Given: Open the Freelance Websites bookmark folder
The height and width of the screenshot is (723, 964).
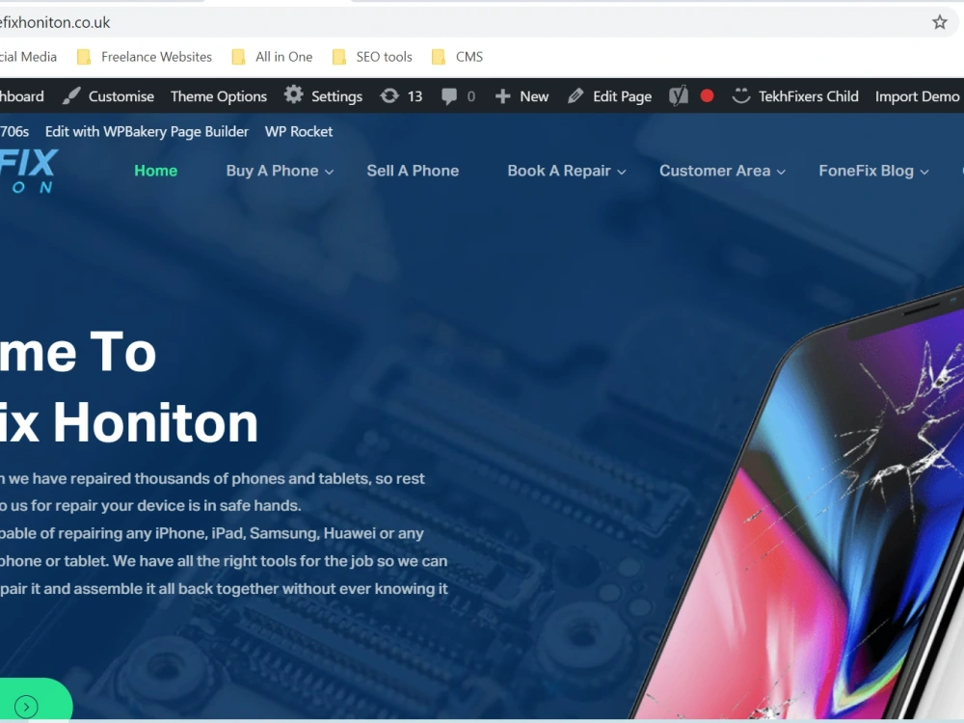Looking at the screenshot, I should click(145, 57).
